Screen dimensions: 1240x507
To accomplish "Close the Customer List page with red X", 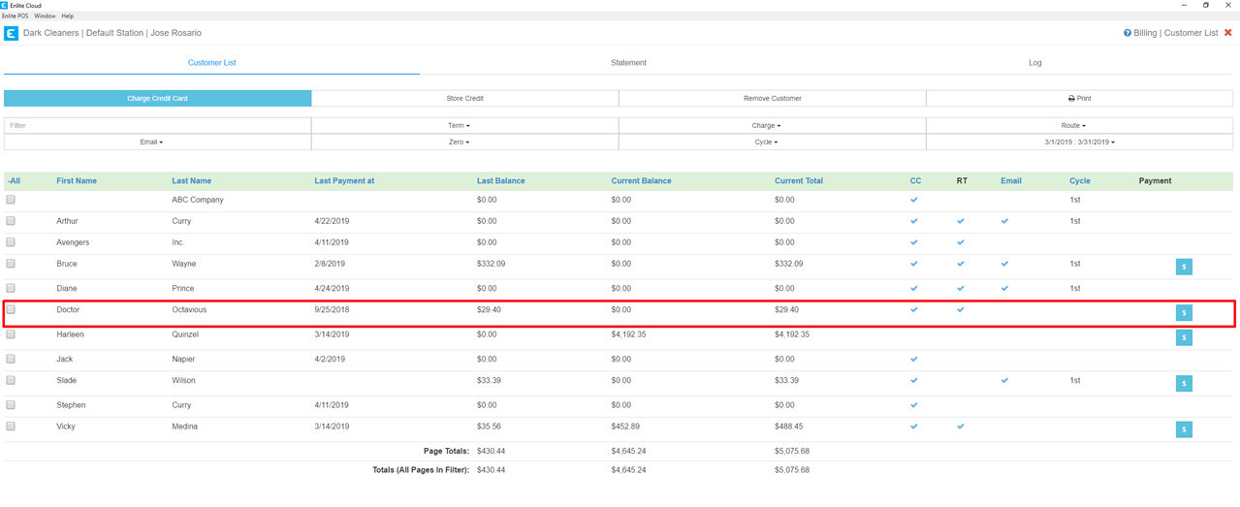I will (1227, 33).
